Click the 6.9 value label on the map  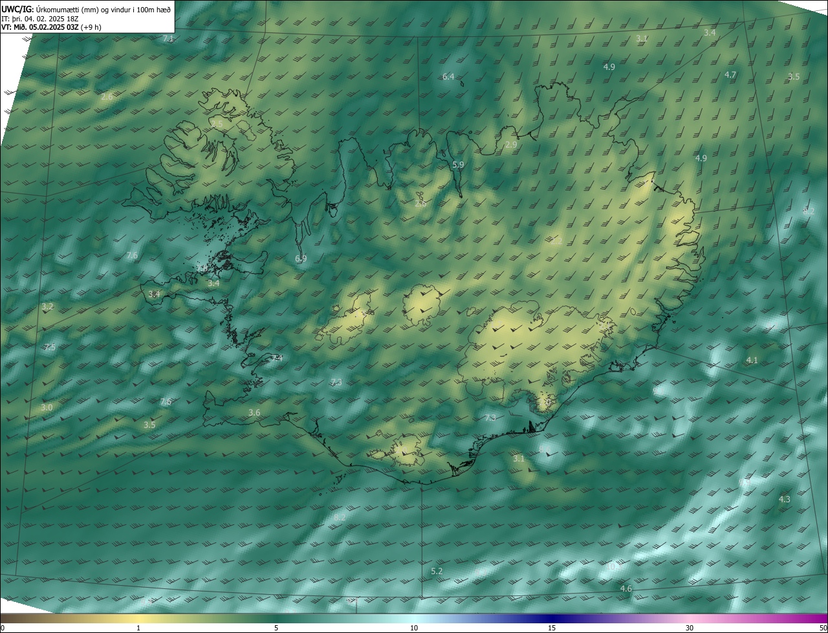[301, 259]
